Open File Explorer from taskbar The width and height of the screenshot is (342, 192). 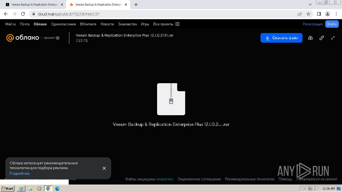30,189
